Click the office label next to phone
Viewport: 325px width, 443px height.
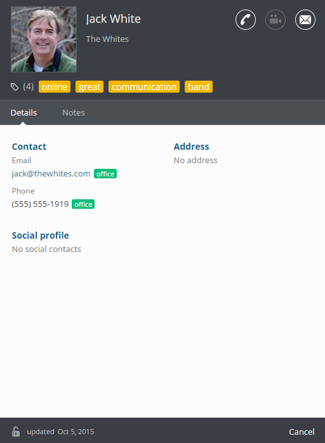[83, 204]
